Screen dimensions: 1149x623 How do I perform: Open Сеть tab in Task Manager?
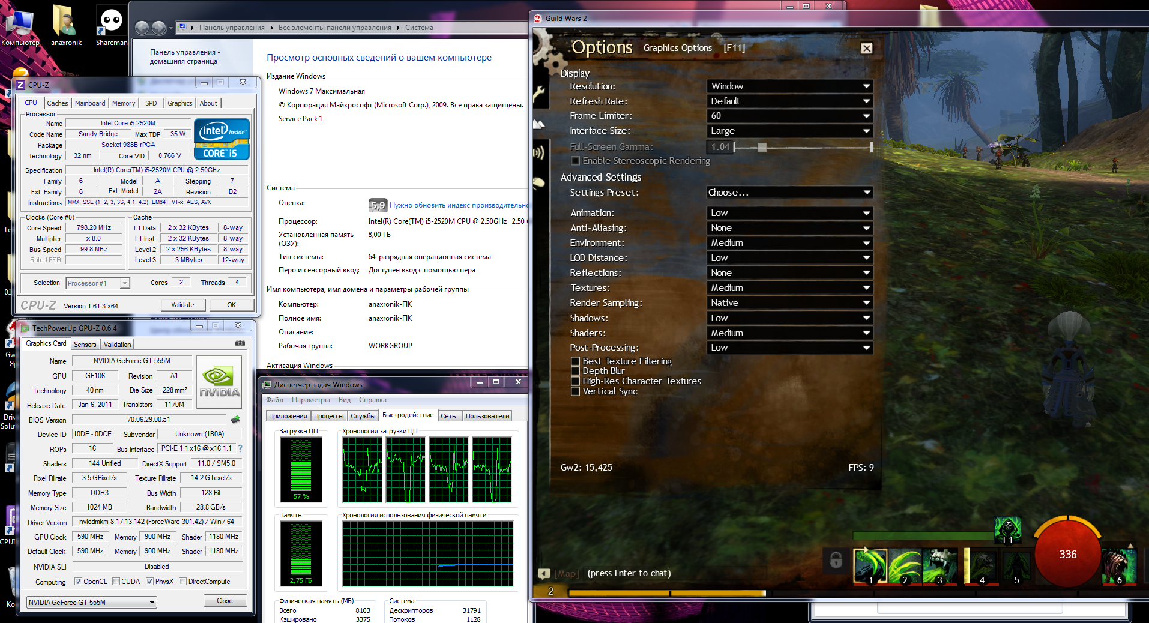(x=448, y=416)
